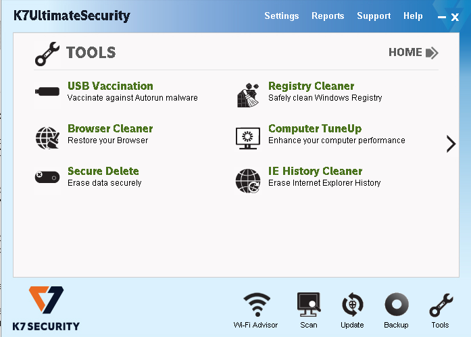Open Browser Cleaner by its heading

coord(110,128)
